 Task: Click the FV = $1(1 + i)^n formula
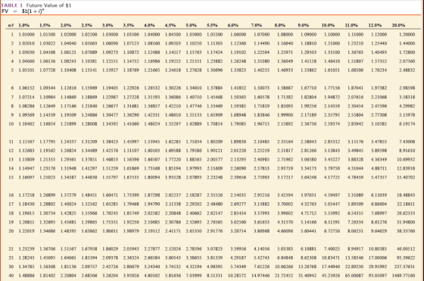[x=23, y=11]
